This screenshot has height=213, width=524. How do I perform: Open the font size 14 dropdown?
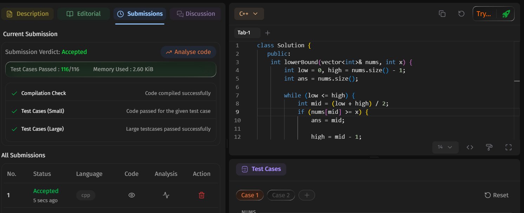pyautogui.click(x=445, y=147)
